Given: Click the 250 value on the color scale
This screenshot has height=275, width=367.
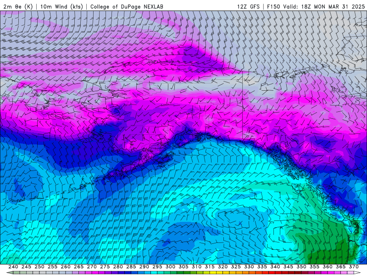Looking at the screenshot, I should (39, 267).
